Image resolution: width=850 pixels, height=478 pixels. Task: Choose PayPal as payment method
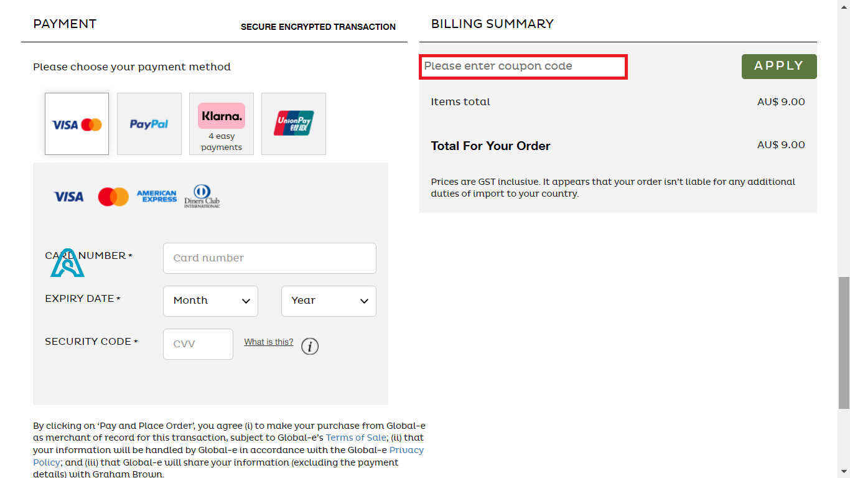149,124
